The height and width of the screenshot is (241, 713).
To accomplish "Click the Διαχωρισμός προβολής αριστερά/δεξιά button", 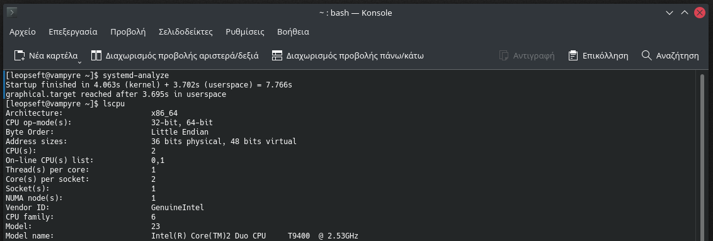I will click(174, 56).
